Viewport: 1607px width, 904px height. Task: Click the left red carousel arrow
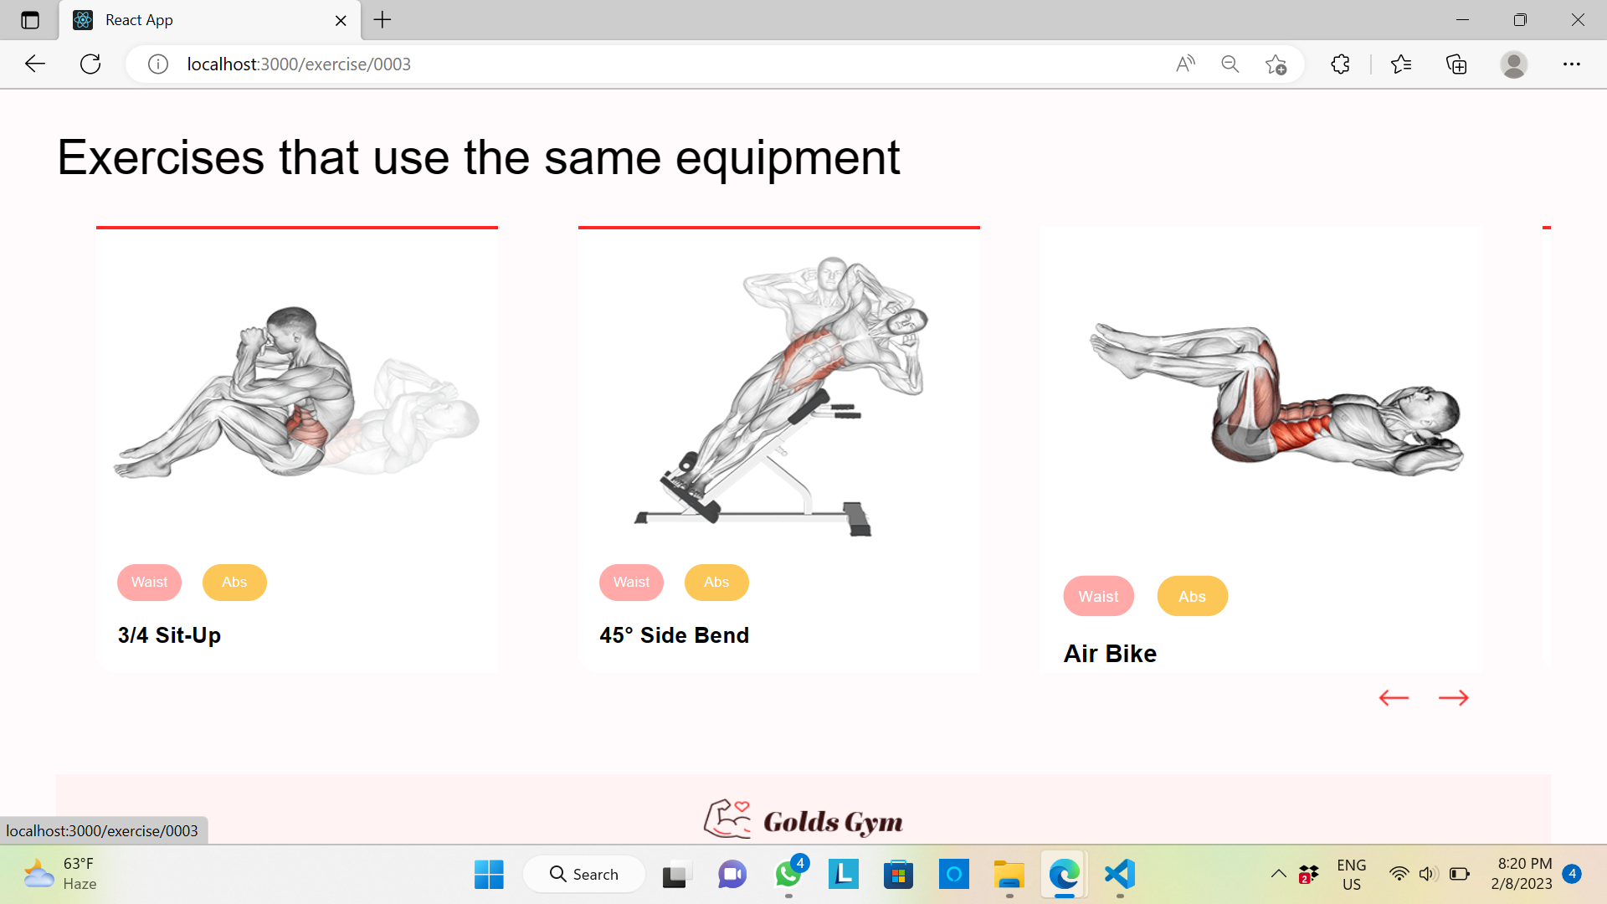point(1394,697)
